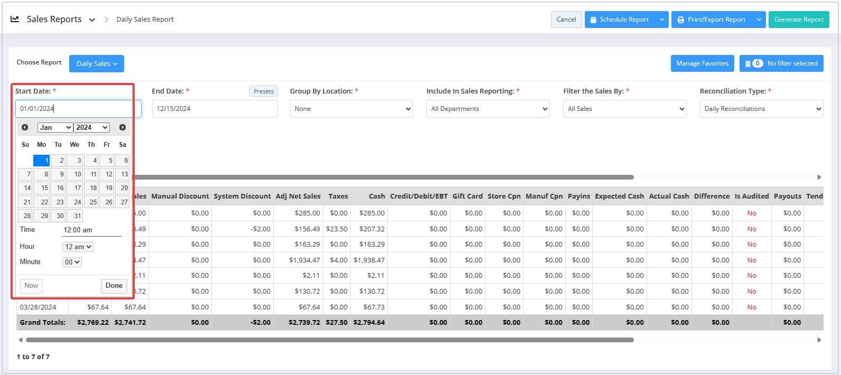Image resolution: width=841 pixels, height=375 pixels.
Task: Click the End Date input field
Action: (x=214, y=109)
